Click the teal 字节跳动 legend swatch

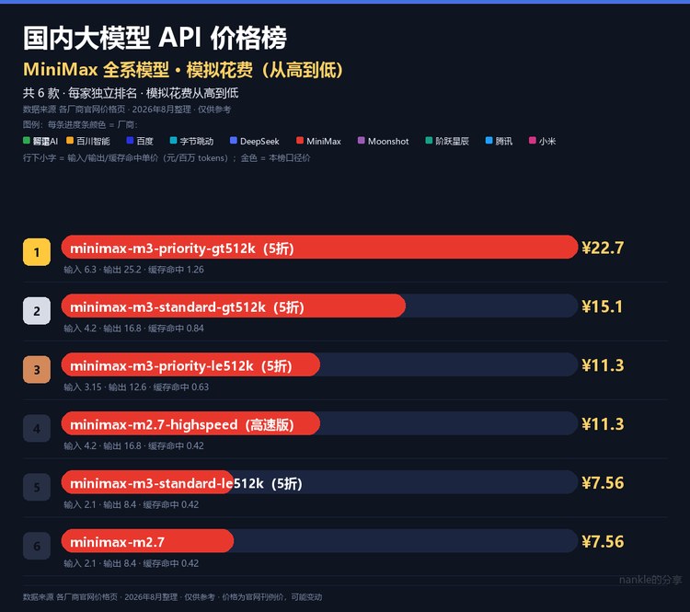coord(173,141)
